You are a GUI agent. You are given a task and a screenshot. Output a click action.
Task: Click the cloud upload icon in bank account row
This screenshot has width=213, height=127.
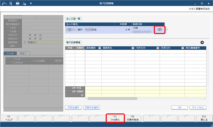[x=160, y=30]
